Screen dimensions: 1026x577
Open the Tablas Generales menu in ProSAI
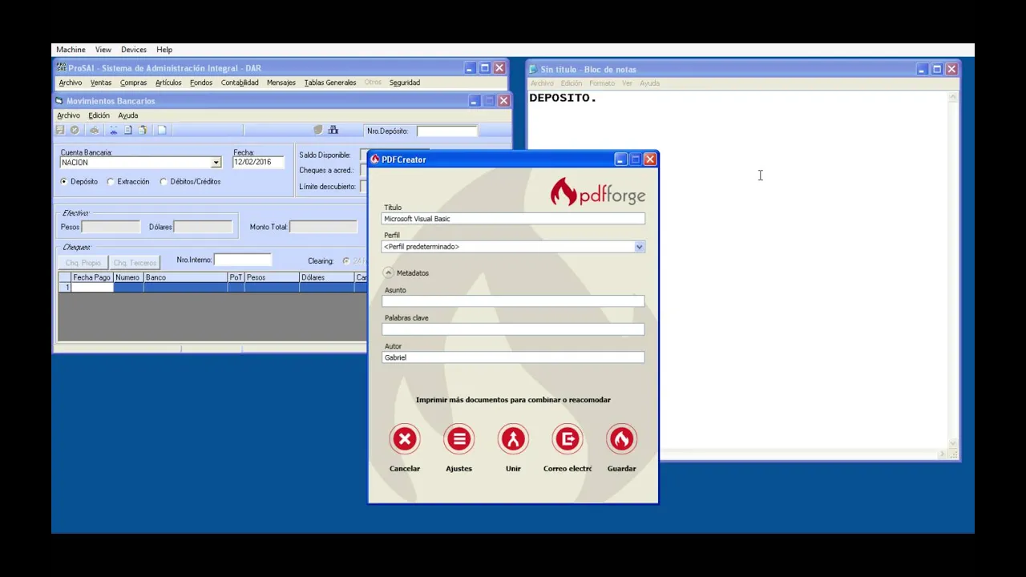point(330,83)
